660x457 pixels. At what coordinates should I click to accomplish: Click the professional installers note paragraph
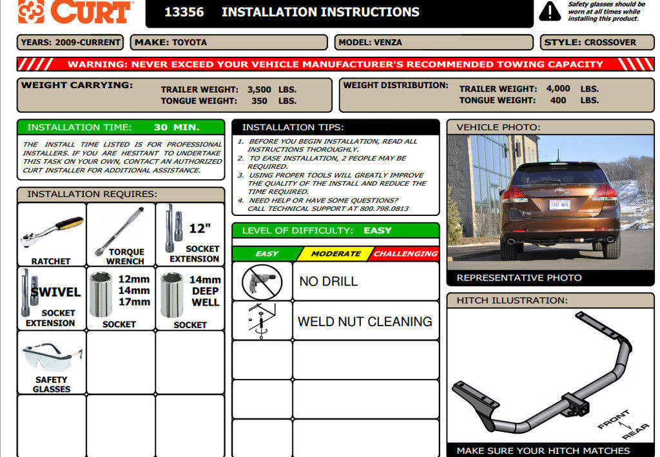tap(122, 157)
